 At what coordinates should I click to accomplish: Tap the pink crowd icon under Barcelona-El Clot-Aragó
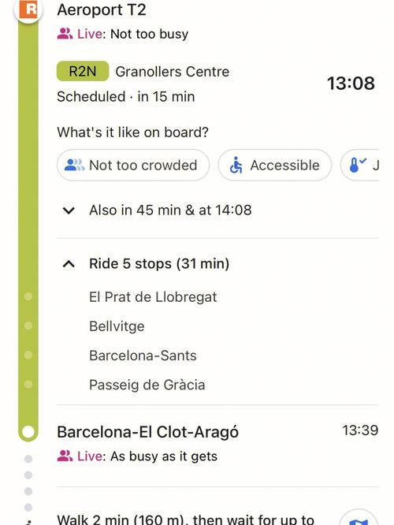65,456
